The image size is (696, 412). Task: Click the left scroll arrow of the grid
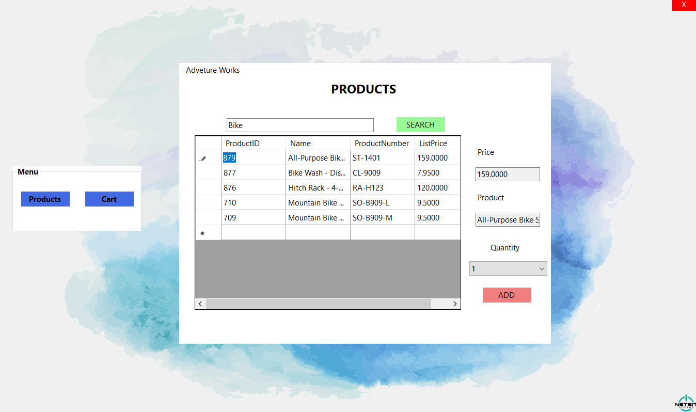coord(200,304)
